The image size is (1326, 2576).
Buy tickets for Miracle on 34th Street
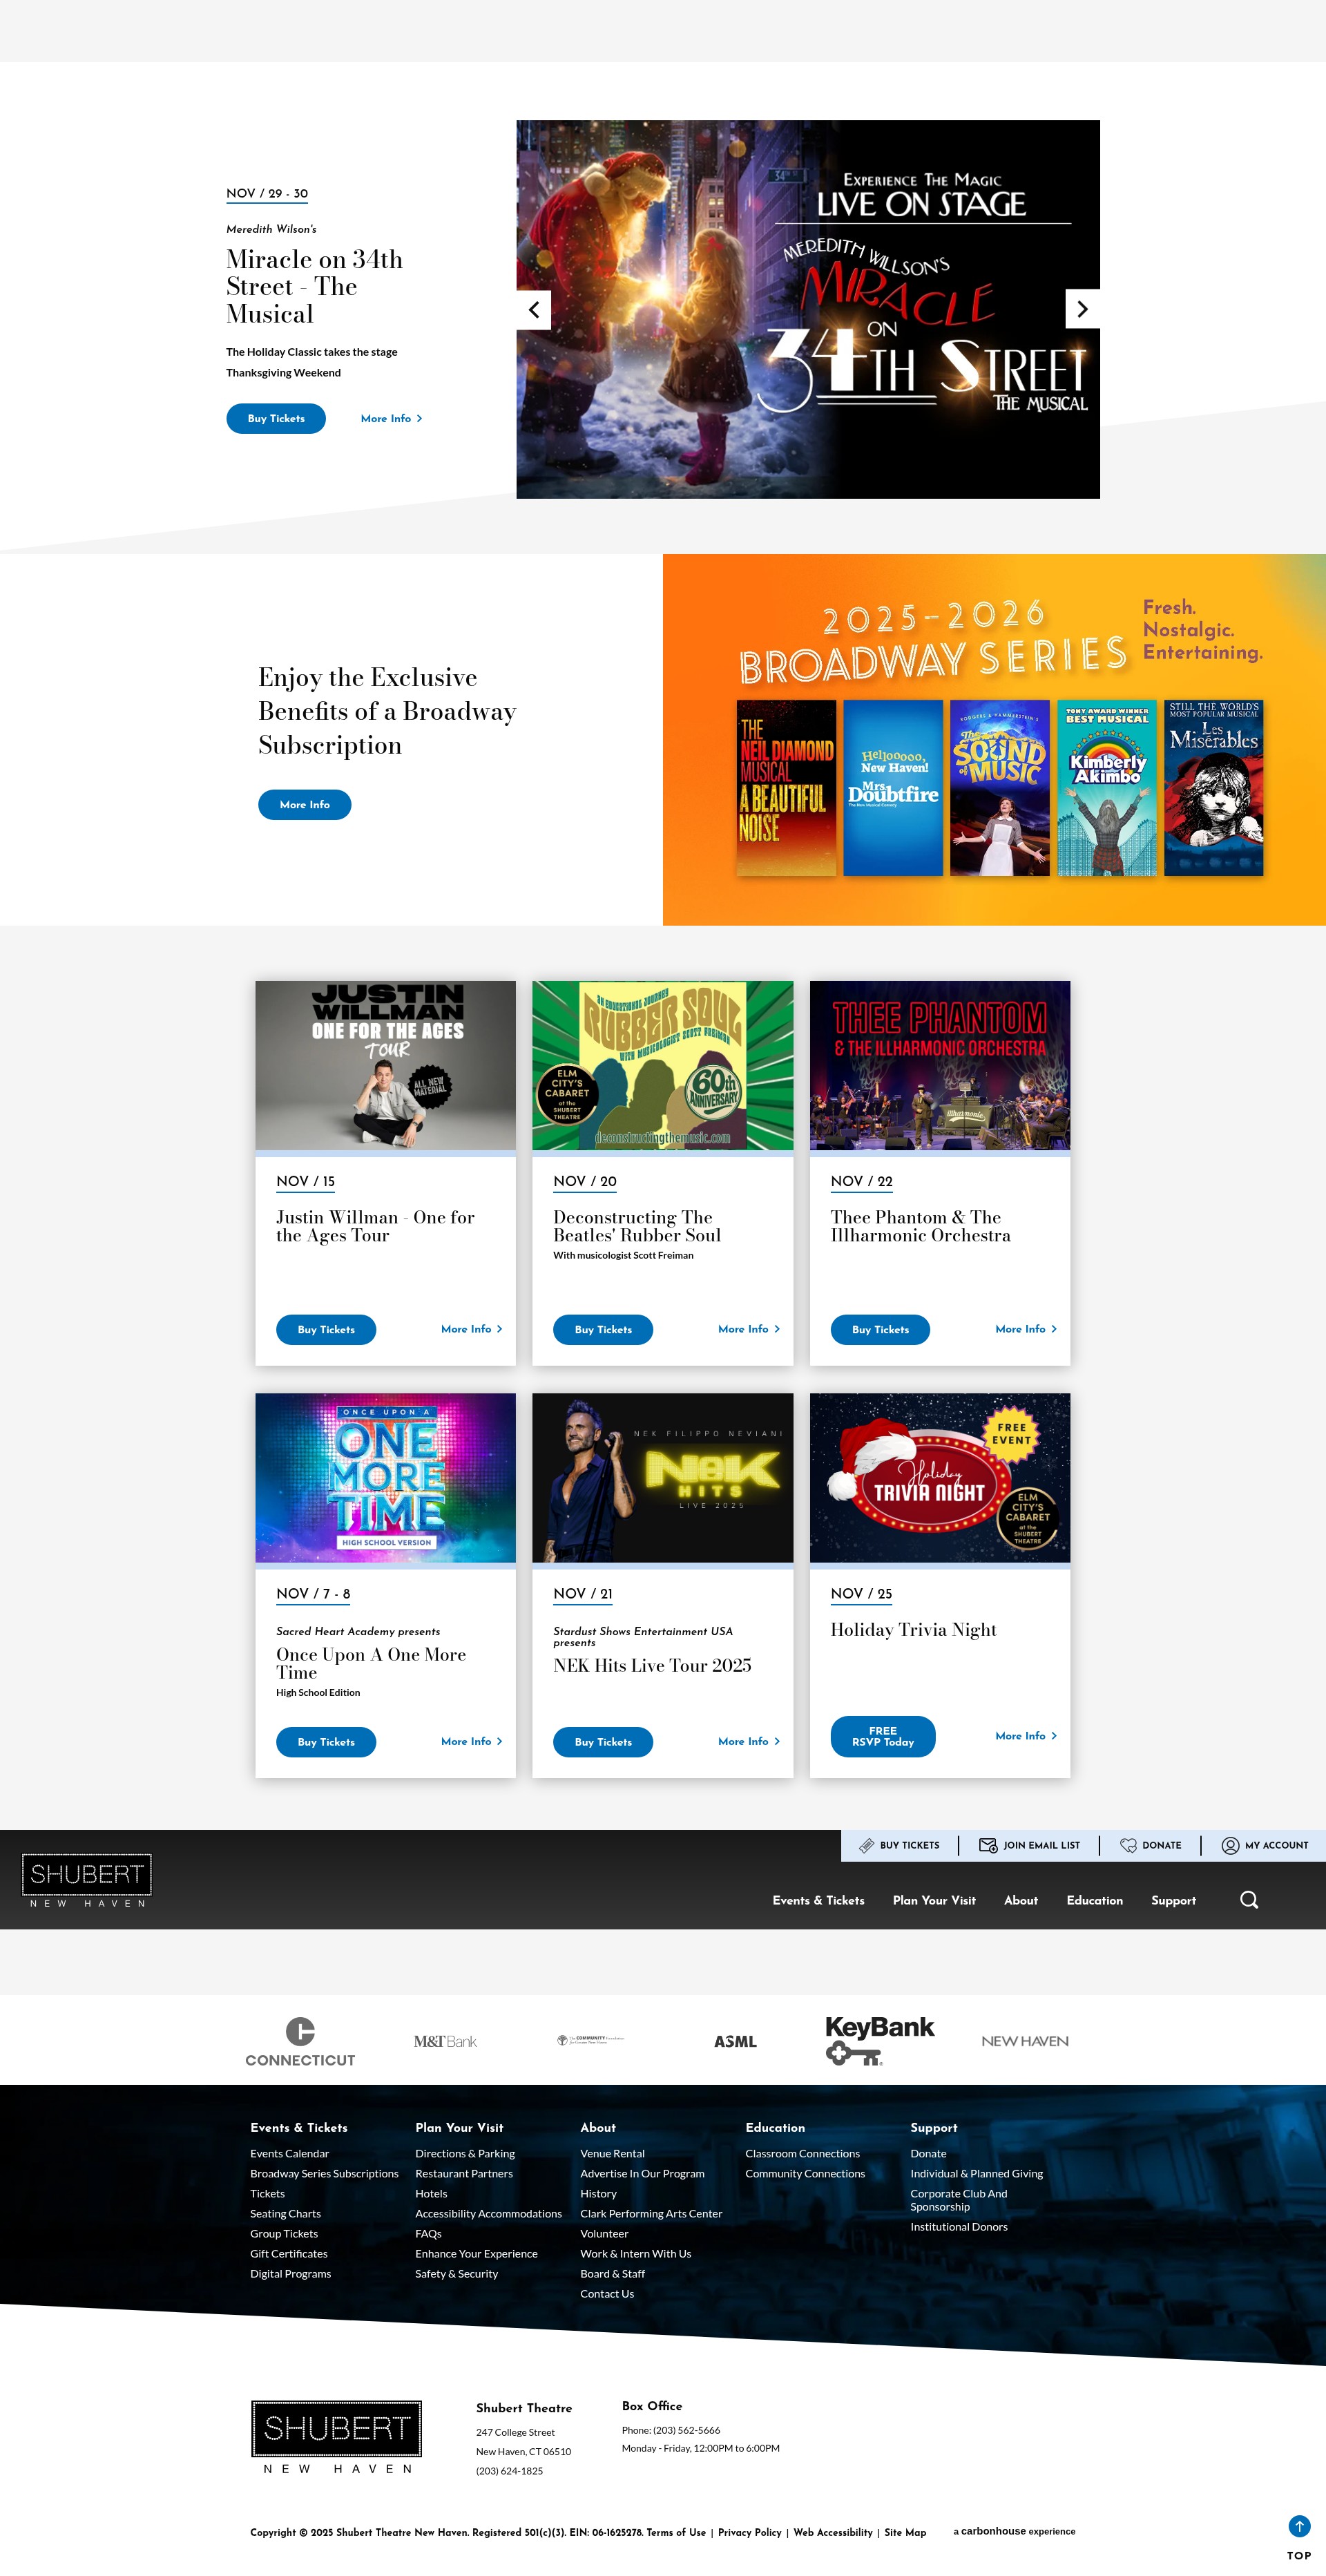pyautogui.click(x=276, y=418)
